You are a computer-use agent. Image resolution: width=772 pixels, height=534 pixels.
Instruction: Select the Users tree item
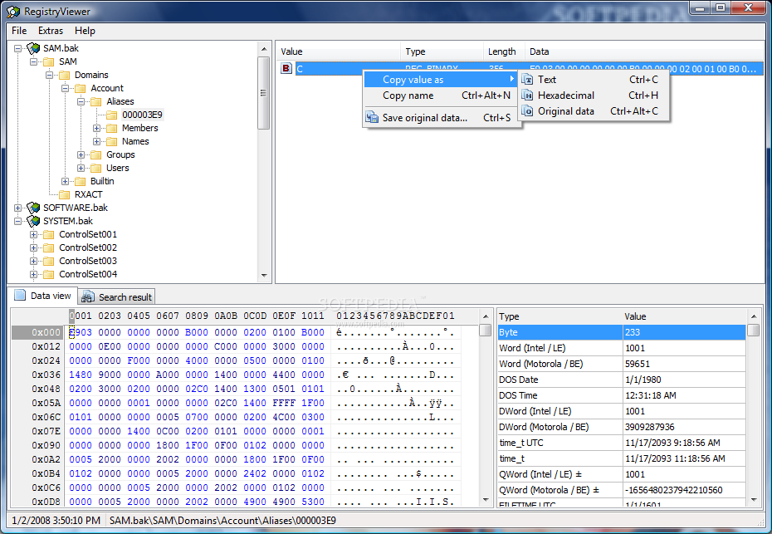118,168
